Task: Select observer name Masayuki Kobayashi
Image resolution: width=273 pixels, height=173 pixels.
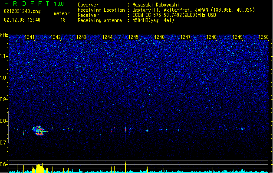Action: point(156,5)
